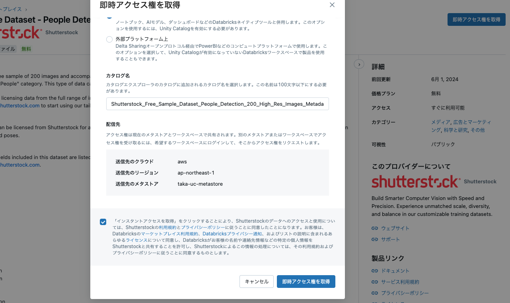This screenshot has width=510, height=303.
Task: Click the link icon beside ドキュメント
Action: pyautogui.click(x=374, y=270)
